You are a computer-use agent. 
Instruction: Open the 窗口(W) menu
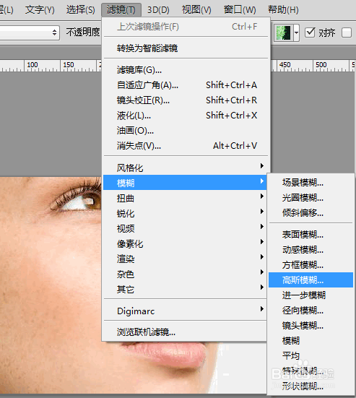240,10
